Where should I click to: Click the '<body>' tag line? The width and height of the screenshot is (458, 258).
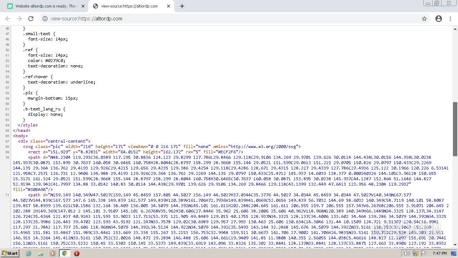20,136
